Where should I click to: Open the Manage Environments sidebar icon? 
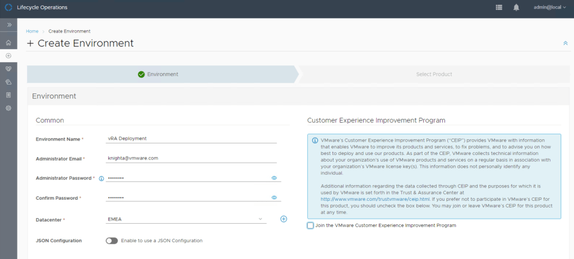click(8, 69)
